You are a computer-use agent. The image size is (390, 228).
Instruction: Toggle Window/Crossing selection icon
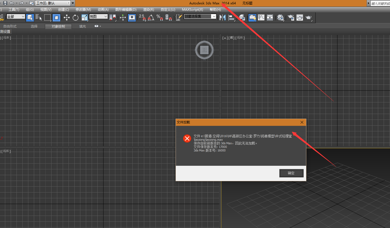tap(56, 18)
